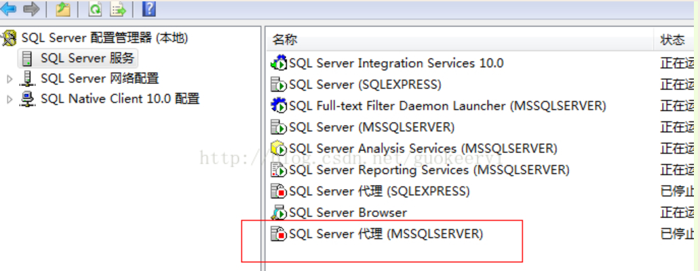Click the Analysis Services cube icon

point(279,148)
